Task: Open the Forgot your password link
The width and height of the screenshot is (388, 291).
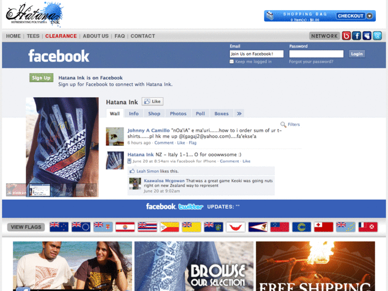Action: (311, 61)
